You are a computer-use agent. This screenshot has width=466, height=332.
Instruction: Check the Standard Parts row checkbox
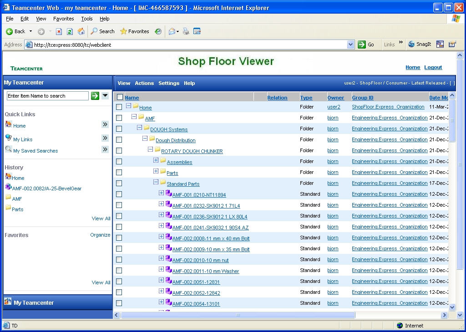pos(119,183)
